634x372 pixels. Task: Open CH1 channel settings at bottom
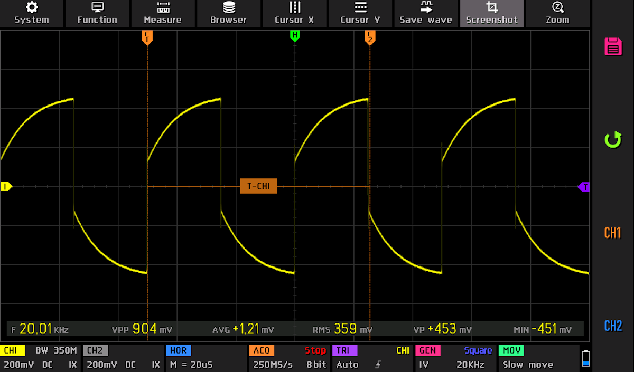coord(40,357)
